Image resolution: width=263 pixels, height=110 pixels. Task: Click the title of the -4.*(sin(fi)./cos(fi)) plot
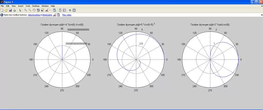pos(62,24)
